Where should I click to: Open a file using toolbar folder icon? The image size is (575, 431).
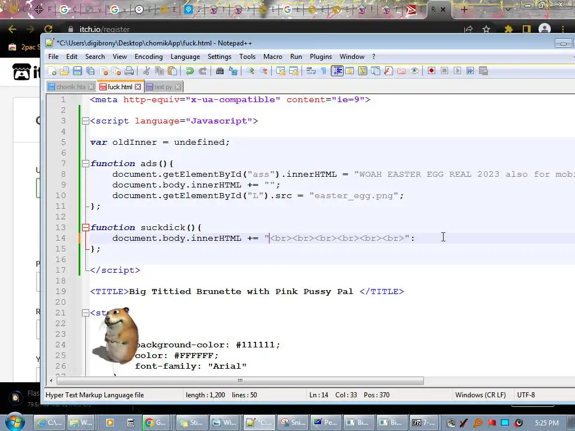click(x=65, y=71)
